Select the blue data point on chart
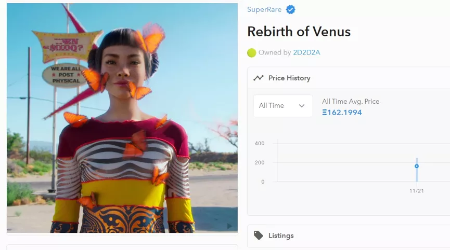 pyautogui.click(x=416, y=166)
